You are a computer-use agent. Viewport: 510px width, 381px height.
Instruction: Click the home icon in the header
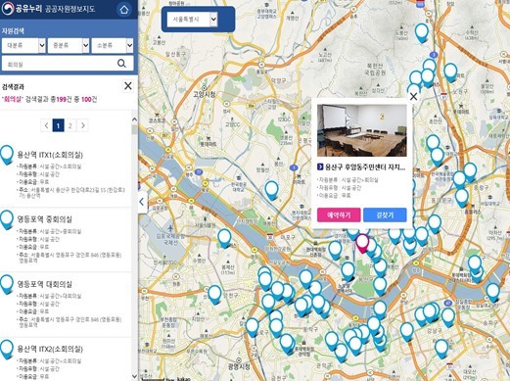(124, 9)
